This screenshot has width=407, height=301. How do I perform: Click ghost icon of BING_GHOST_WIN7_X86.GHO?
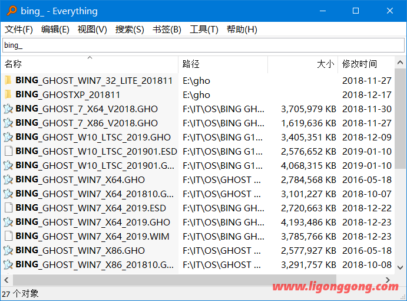pos(8,250)
